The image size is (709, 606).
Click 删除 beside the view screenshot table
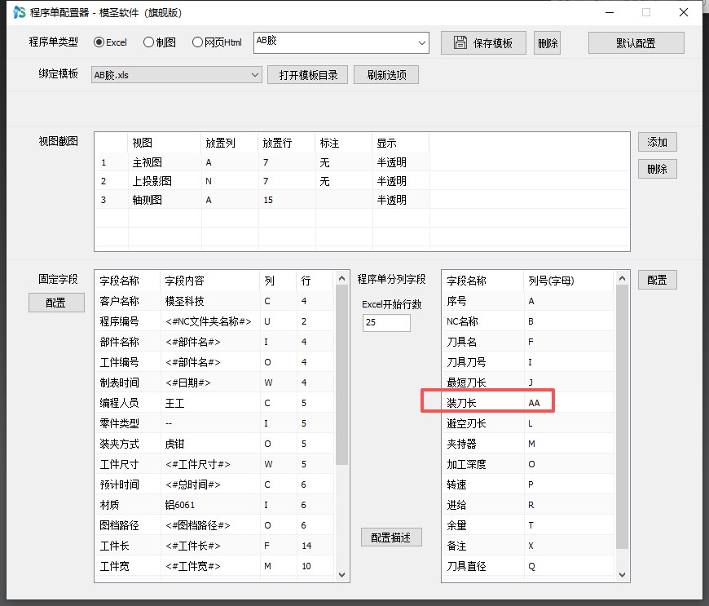click(x=657, y=169)
